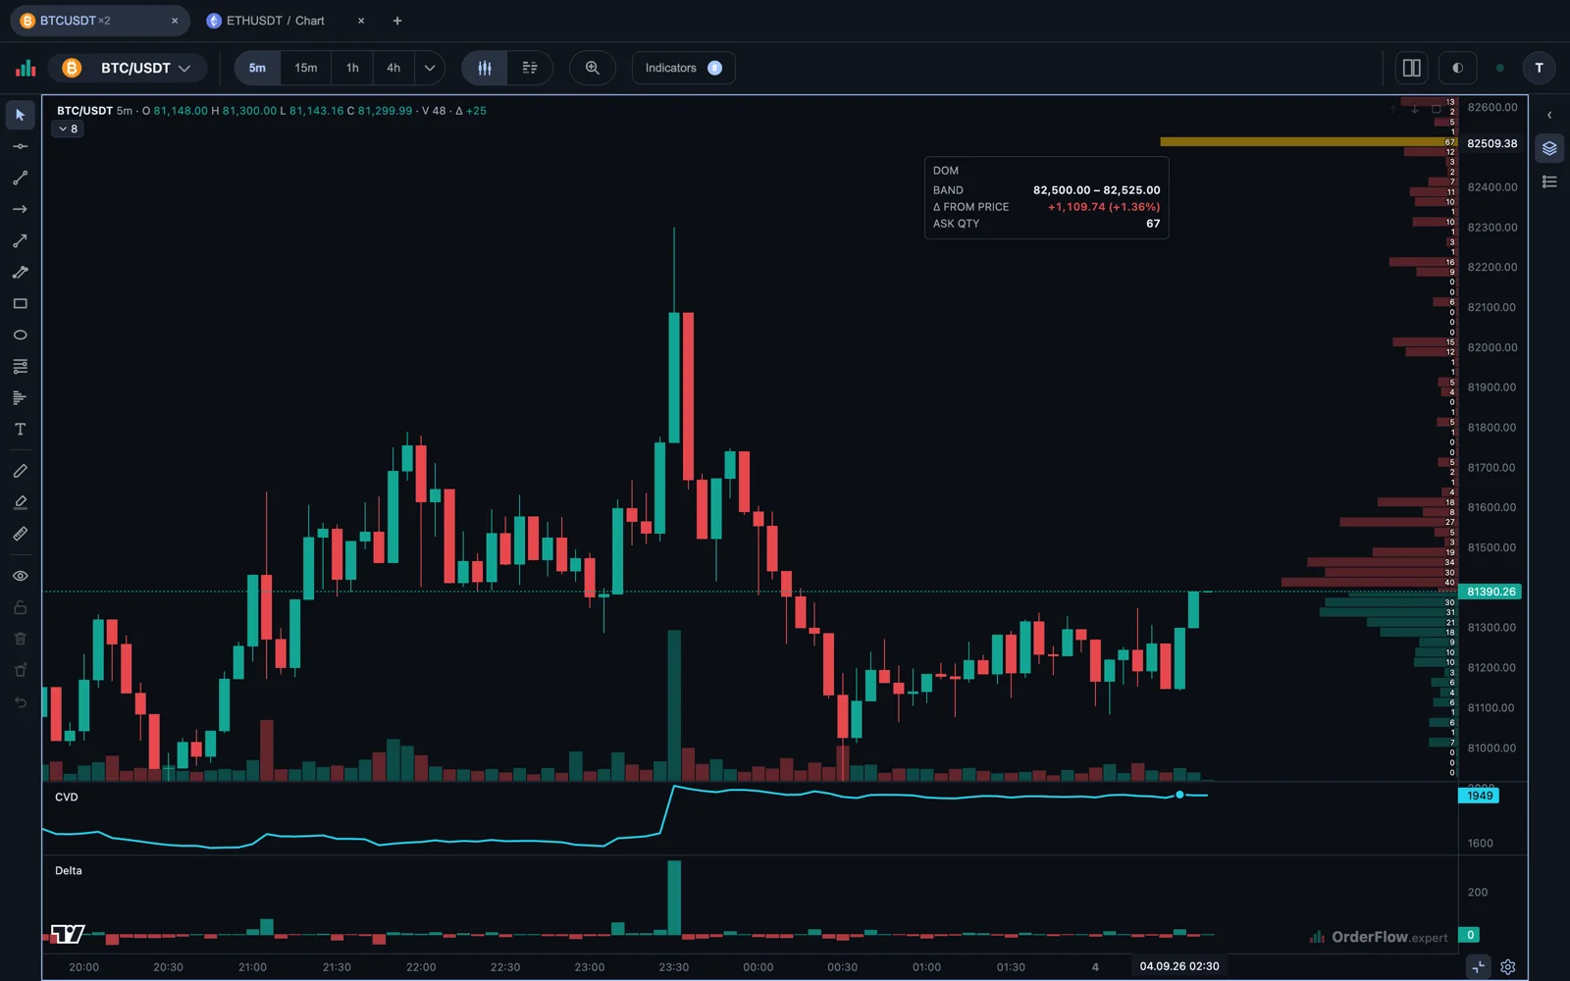Image resolution: width=1570 pixels, height=981 pixels.
Task: Open the T user avatar menu
Action: 1539,68
